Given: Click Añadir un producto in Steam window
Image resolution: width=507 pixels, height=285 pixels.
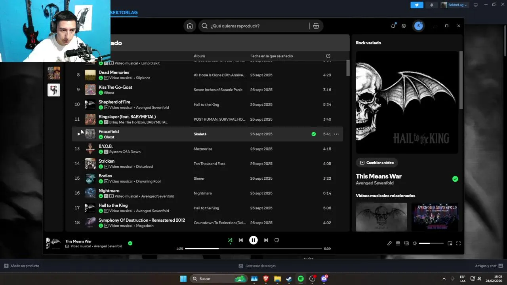Looking at the screenshot, I should 21,266.
